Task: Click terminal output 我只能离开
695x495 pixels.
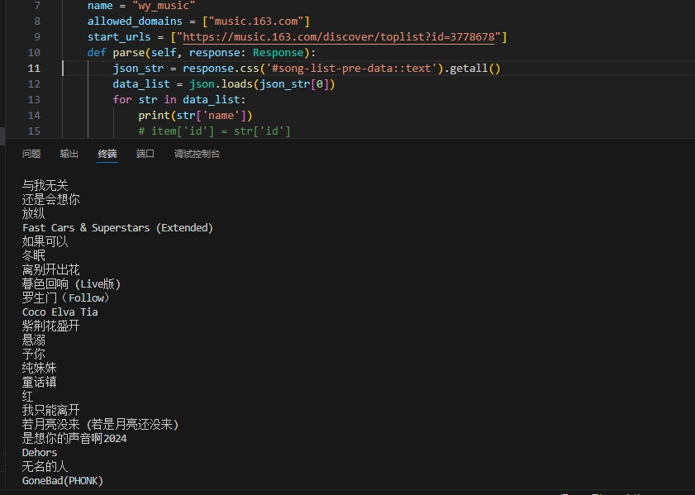Action: 50,411
